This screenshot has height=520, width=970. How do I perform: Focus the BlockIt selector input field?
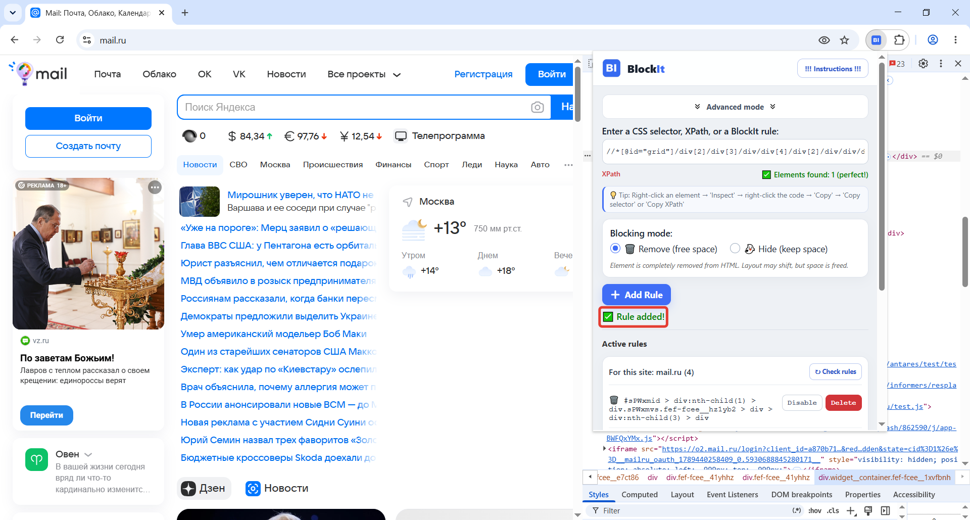point(735,152)
